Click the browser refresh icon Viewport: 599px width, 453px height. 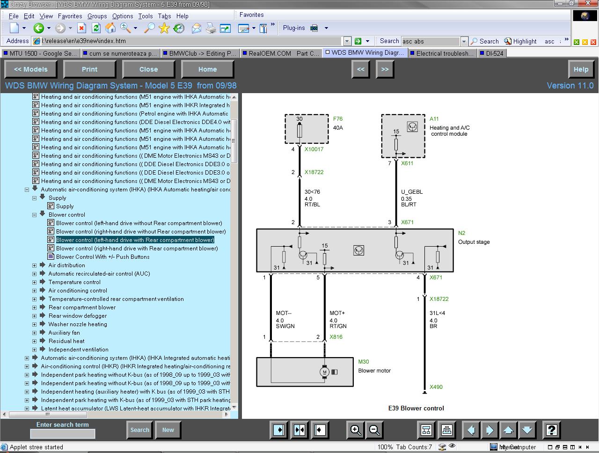click(96, 28)
